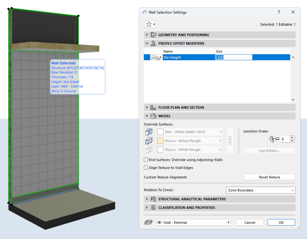This screenshot has height=239, width=307.
Task: Check Align Texture to Wall Edges
Action: (x=146, y=168)
